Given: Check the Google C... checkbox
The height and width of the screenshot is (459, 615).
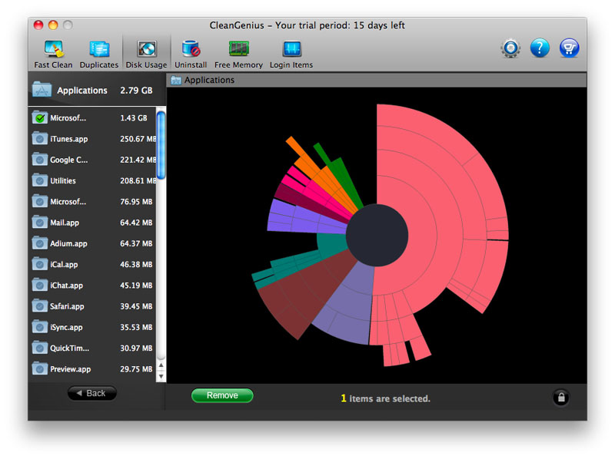Looking at the screenshot, I should pos(40,160).
